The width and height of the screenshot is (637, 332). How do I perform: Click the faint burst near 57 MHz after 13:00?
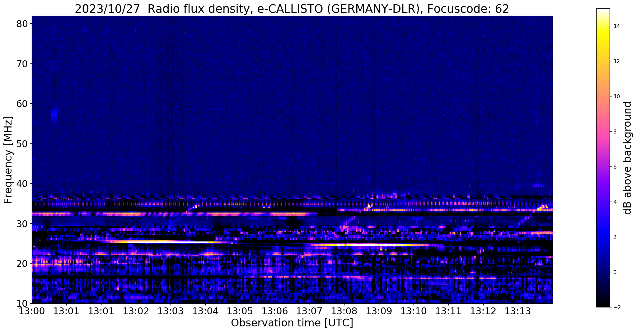point(54,115)
